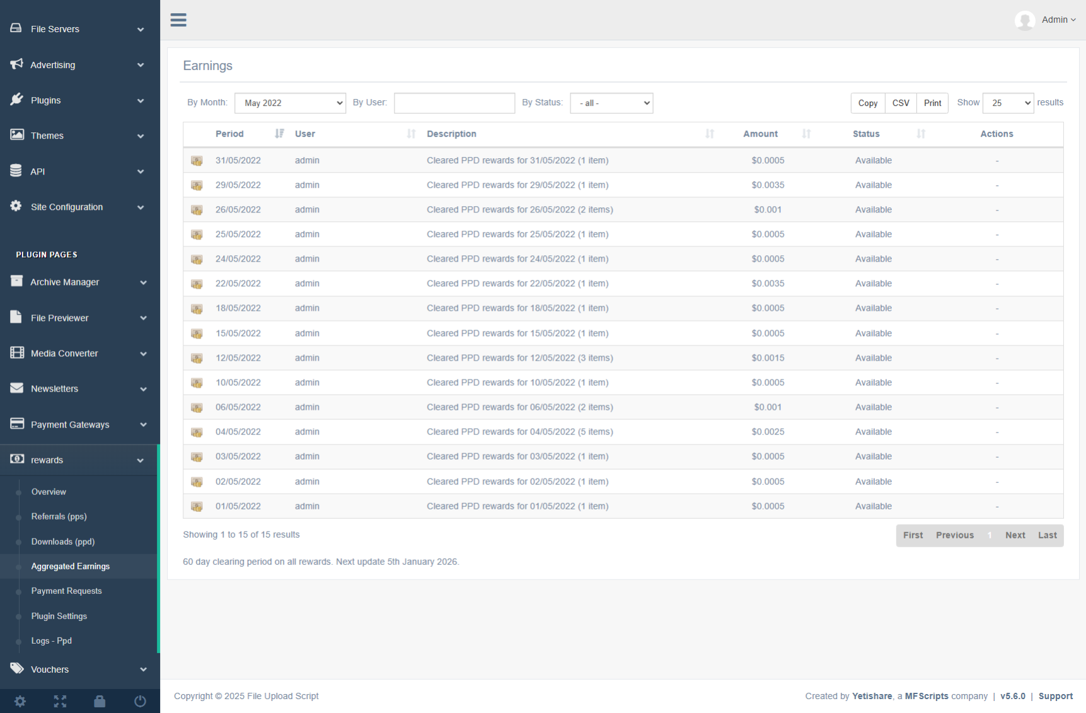Click the Admin user avatar icon

1025,20
